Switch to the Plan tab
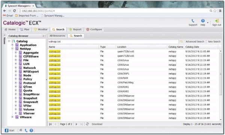This screenshot has width=225, height=135. (25, 29)
